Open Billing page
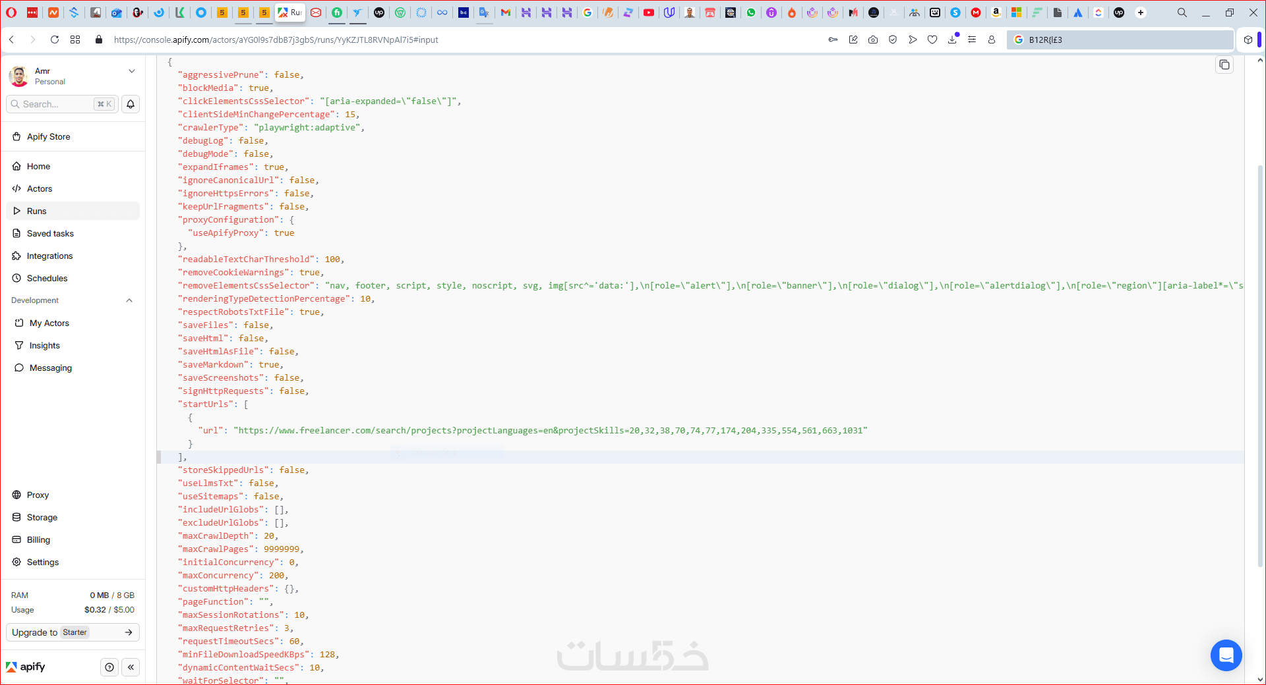1266x685 pixels. 73,540
